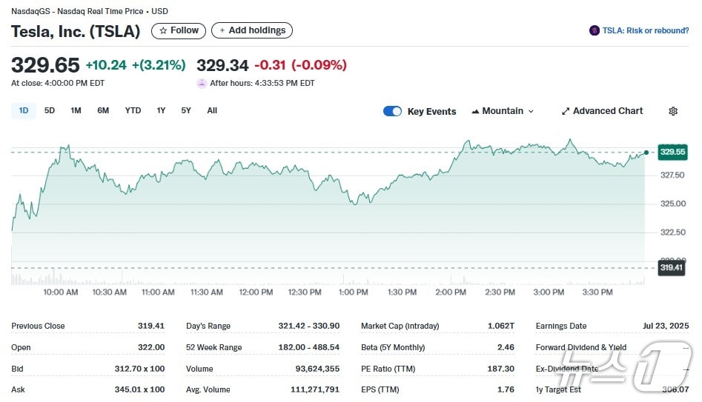Show All-time price history

[x=212, y=111]
